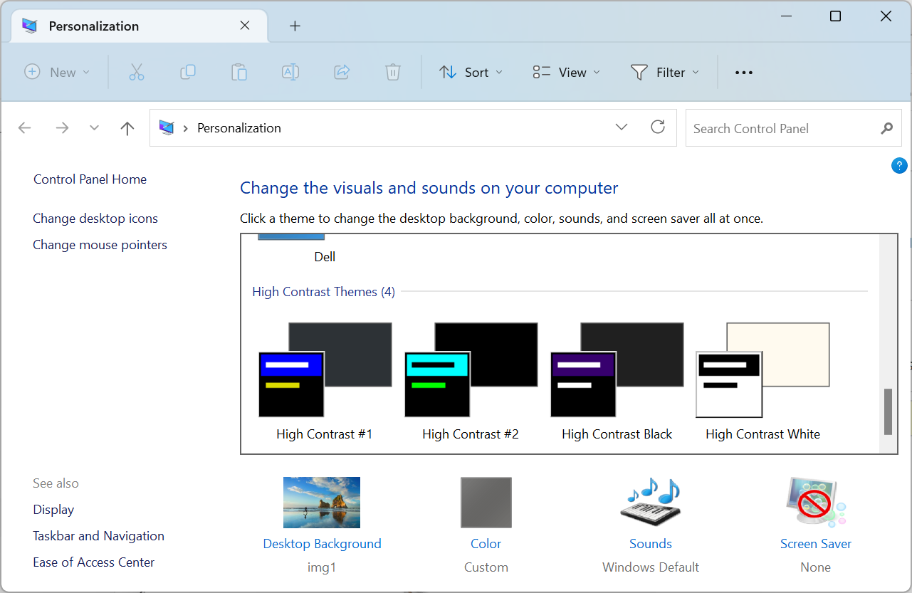Click the Cut scissors icon
The image size is (912, 593).
(x=137, y=72)
